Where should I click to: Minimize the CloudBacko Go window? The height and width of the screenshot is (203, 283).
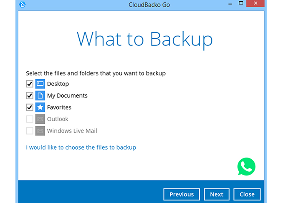point(230,4)
